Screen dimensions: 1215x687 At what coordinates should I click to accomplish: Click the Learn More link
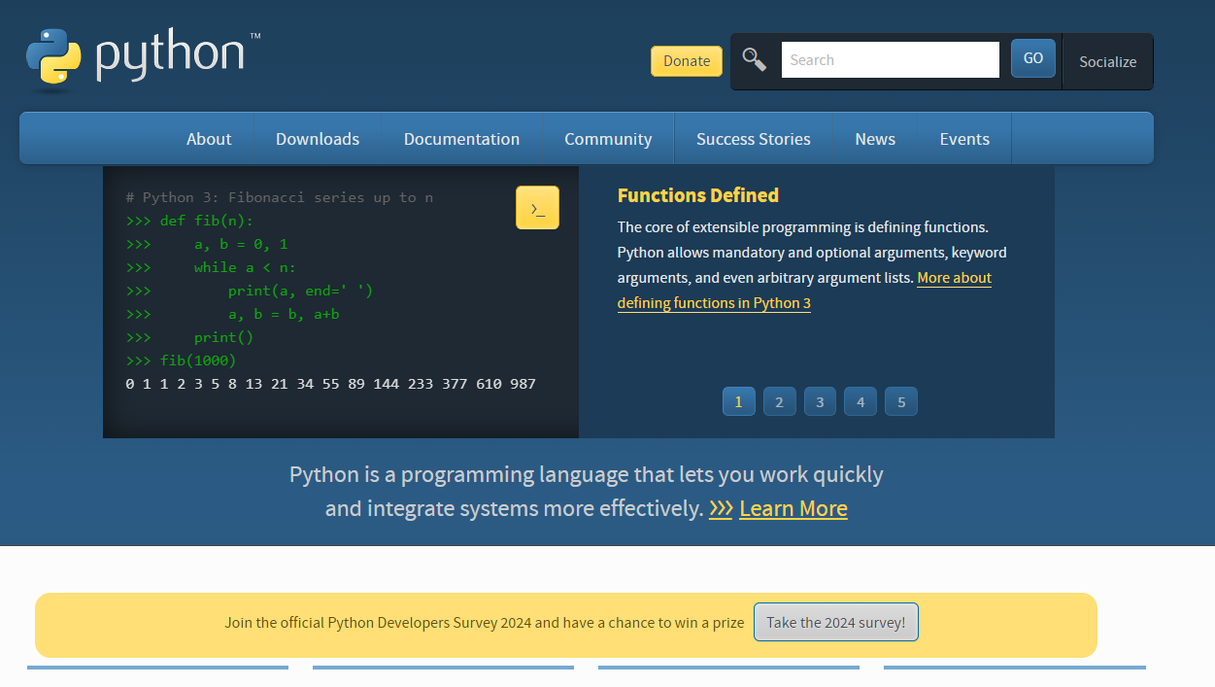[793, 508]
